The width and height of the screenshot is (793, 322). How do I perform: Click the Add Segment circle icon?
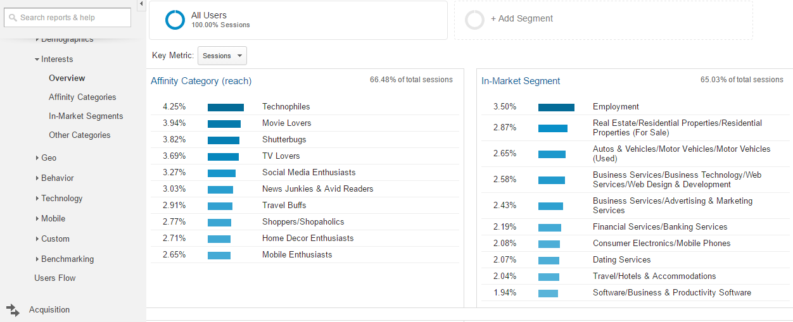(x=474, y=20)
